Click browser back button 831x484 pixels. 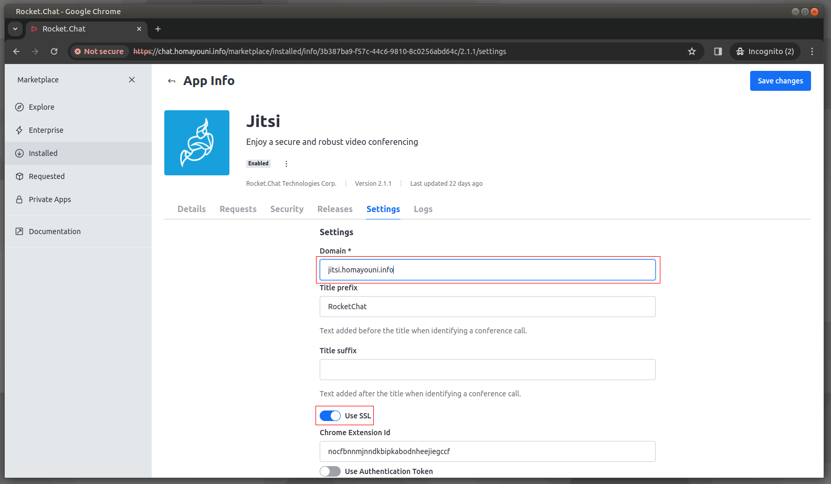coord(16,51)
